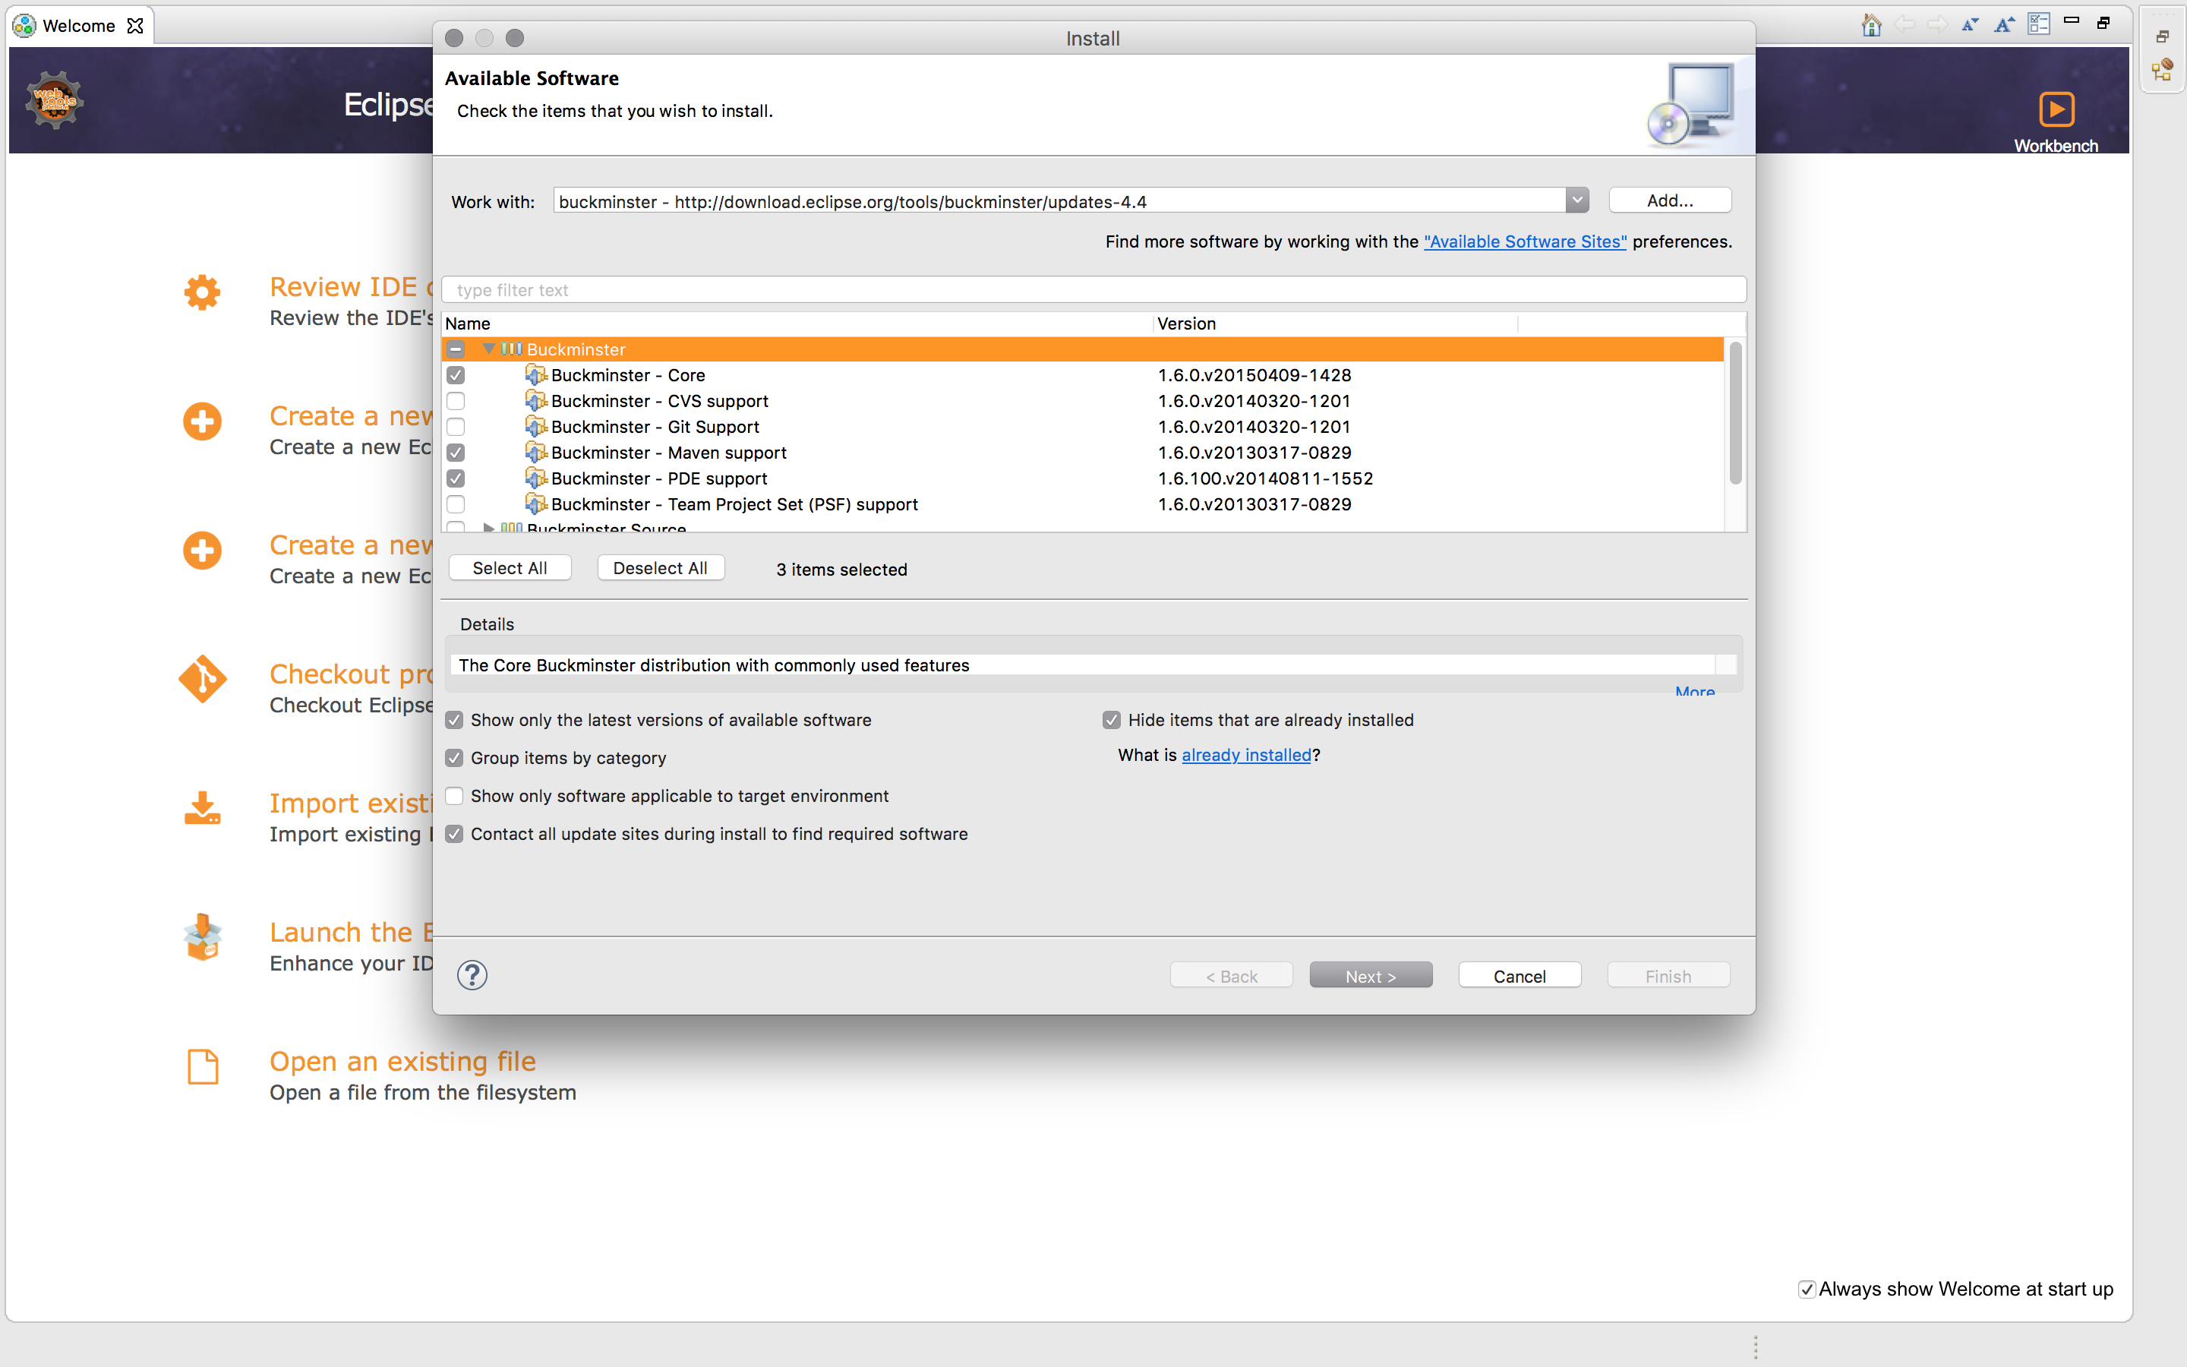Uncheck Buckminster - Core checkbox
Screen dimensions: 2187x1367
coord(456,374)
